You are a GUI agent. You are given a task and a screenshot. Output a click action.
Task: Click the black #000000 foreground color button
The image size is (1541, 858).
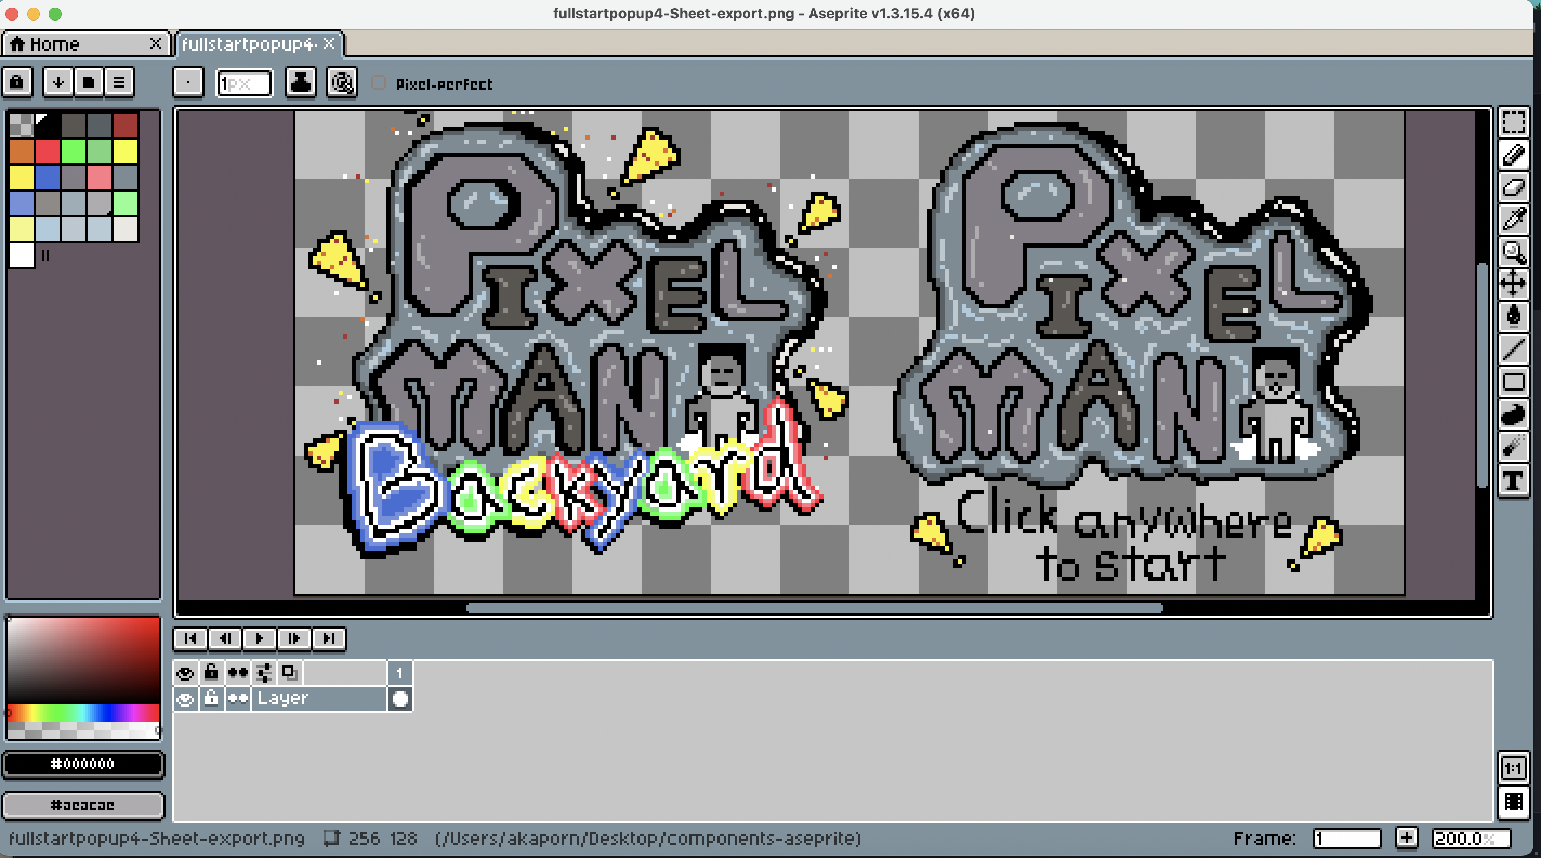coord(83,763)
